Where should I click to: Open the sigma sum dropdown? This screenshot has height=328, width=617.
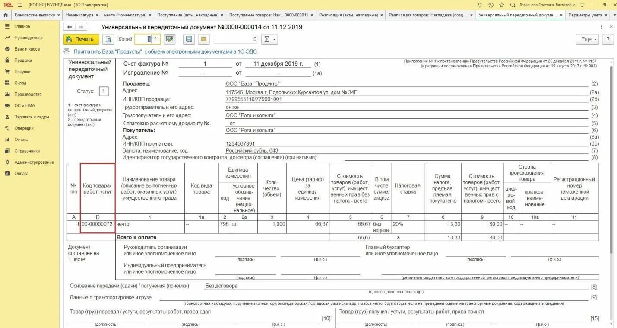[269, 39]
